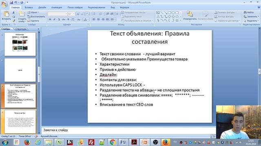Click Удалить to delete the slide
The image size is (261, 146).
click(x=33, y=21)
